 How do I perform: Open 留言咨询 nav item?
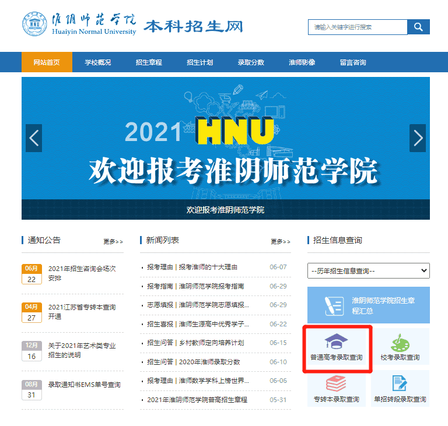click(x=353, y=62)
